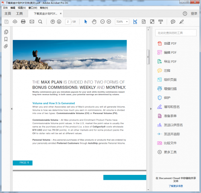Open the search magnifier tool
The width and height of the screenshot is (201, 193).
(40, 22)
